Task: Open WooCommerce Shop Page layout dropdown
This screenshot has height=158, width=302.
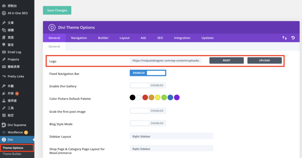Action: (x=171, y=148)
